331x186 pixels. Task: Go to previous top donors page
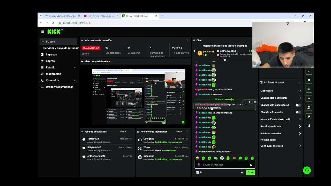(195, 51)
